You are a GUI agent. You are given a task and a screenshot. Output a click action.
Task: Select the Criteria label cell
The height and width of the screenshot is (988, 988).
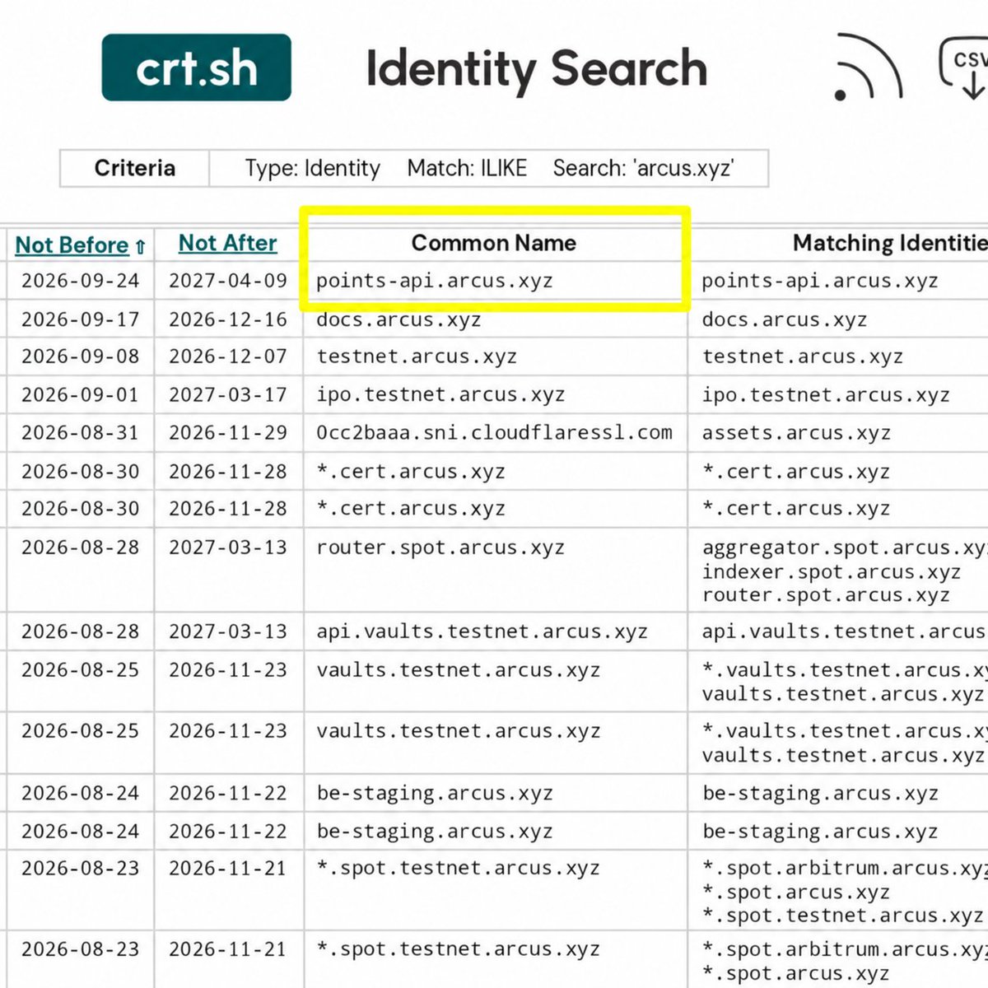(x=135, y=168)
